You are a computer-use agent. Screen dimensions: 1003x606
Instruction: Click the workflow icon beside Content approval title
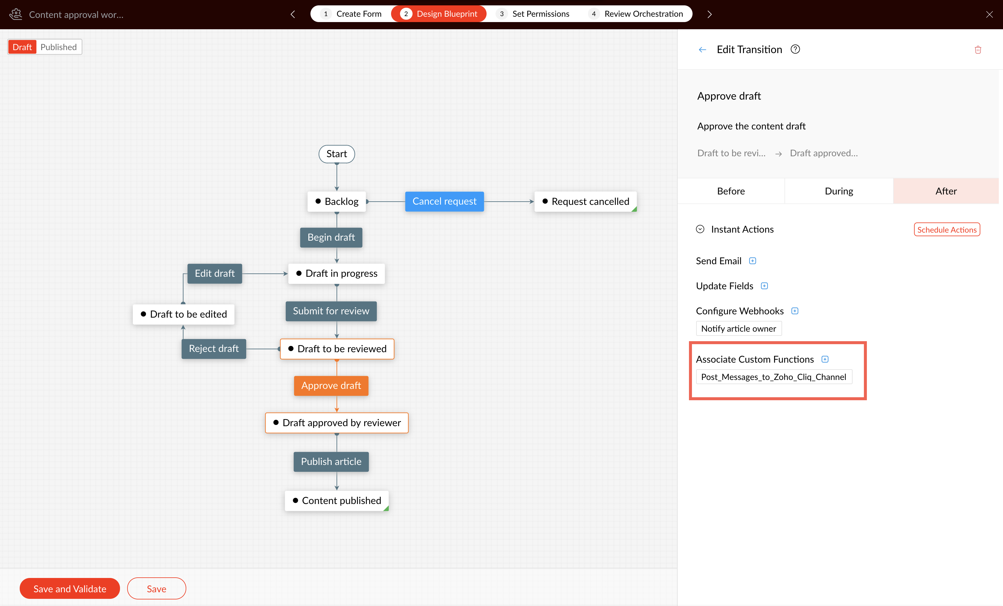point(16,14)
